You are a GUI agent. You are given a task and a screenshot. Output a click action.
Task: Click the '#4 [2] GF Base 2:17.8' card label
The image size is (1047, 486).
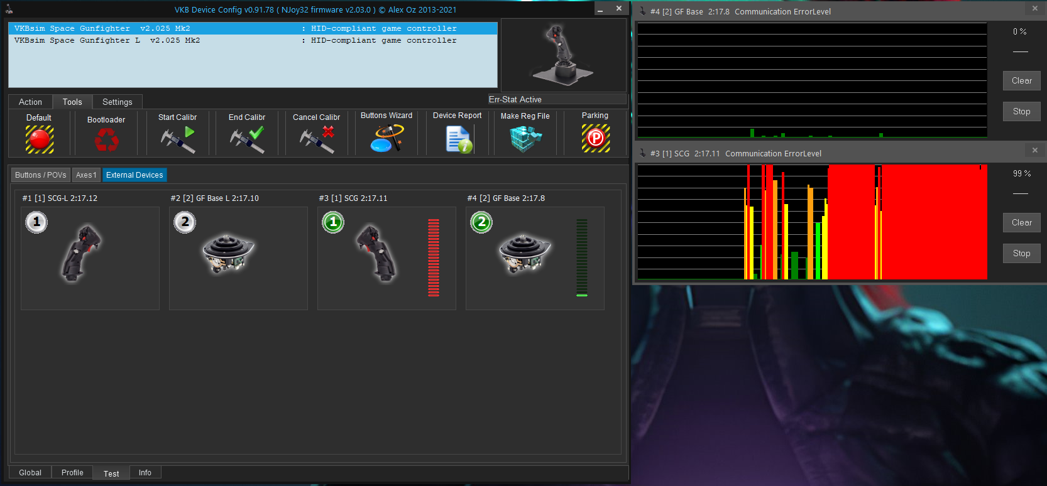506,198
